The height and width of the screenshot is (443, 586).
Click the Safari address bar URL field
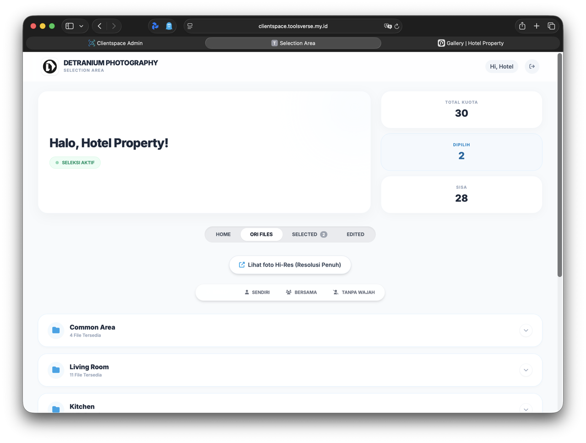[293, 26]
